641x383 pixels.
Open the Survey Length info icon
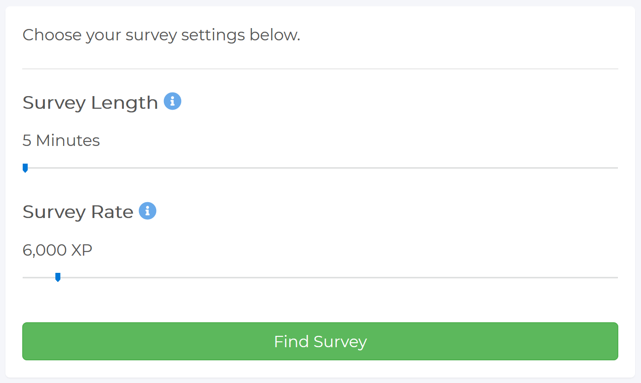point(173,101)
